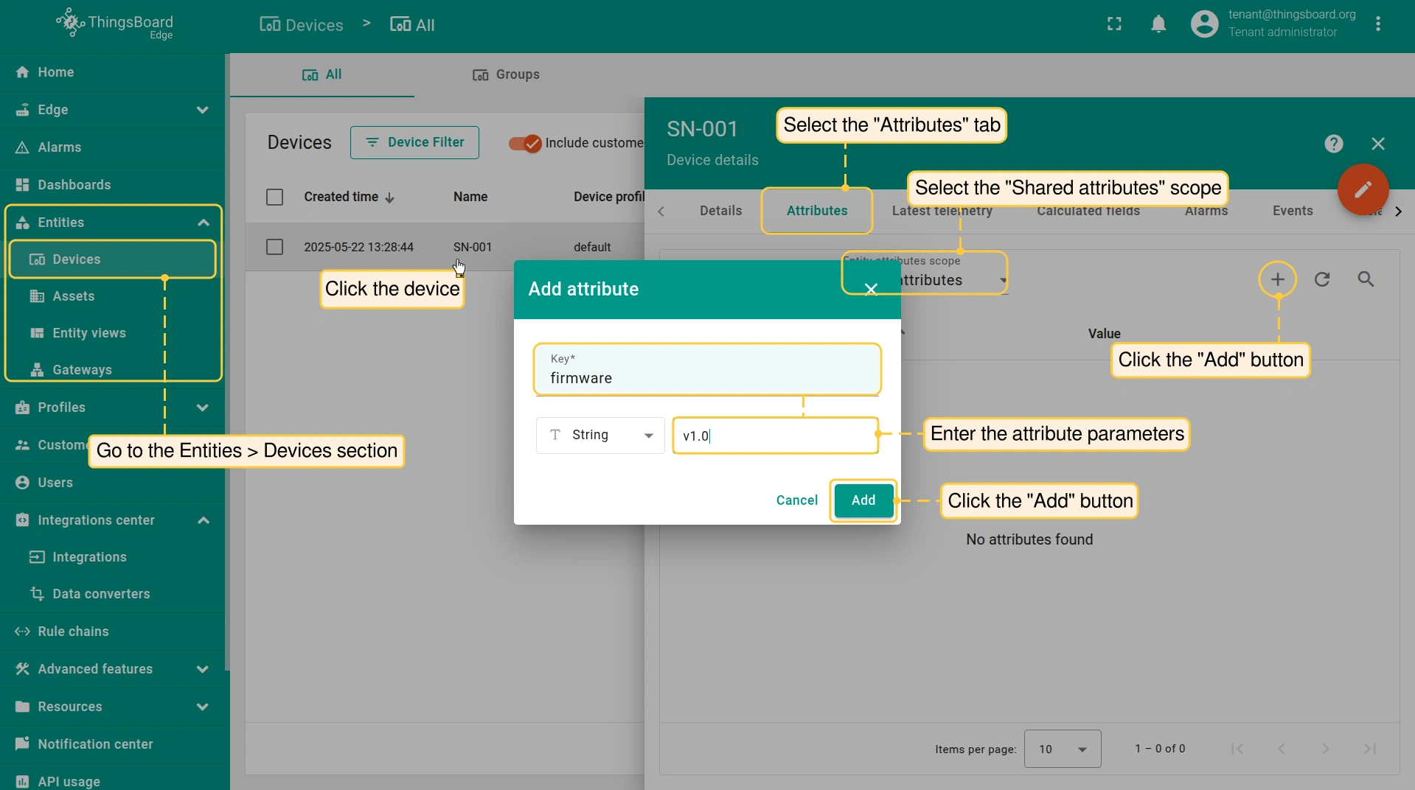Open the String value type dropdown
Image resolution: width=1415 pixels, height=790 pixels.
[x=600, y=436]
